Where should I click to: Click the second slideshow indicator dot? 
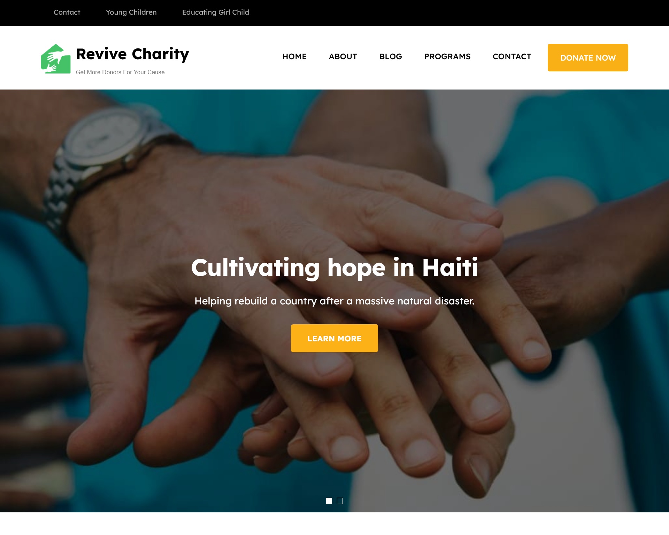coord(340,500)
